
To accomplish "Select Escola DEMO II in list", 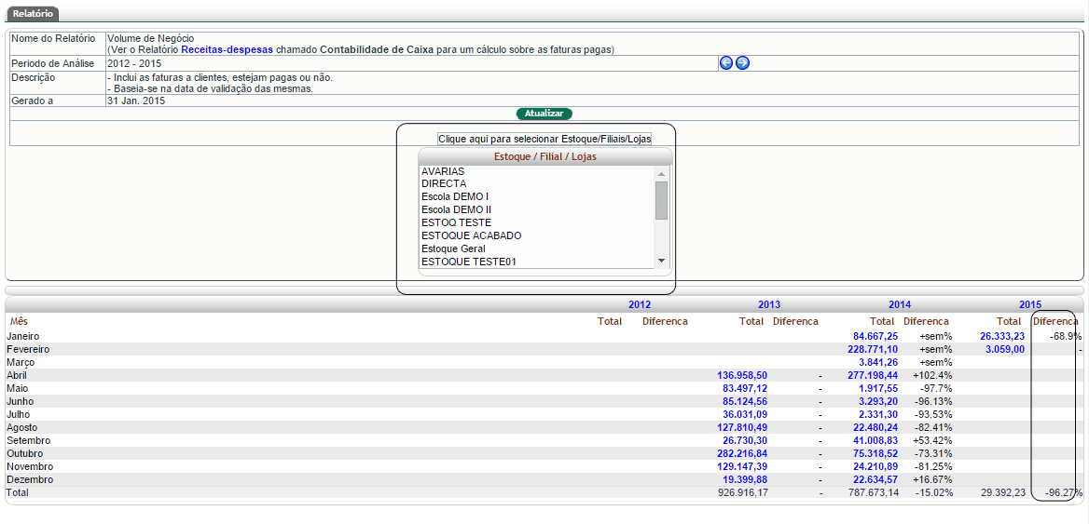I will 537,209.
